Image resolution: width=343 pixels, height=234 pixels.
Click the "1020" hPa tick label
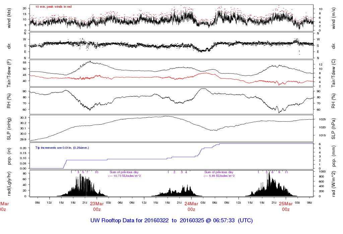tap(322, 127)
